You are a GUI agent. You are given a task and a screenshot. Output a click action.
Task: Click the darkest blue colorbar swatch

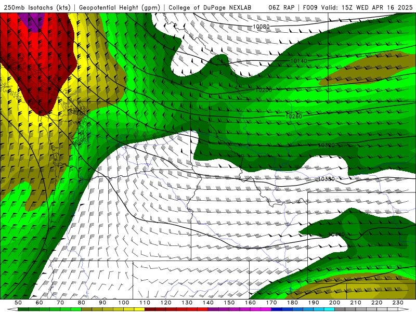click(276, 309)
